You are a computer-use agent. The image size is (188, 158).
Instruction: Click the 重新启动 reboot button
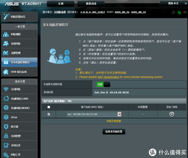click(91, 3)
